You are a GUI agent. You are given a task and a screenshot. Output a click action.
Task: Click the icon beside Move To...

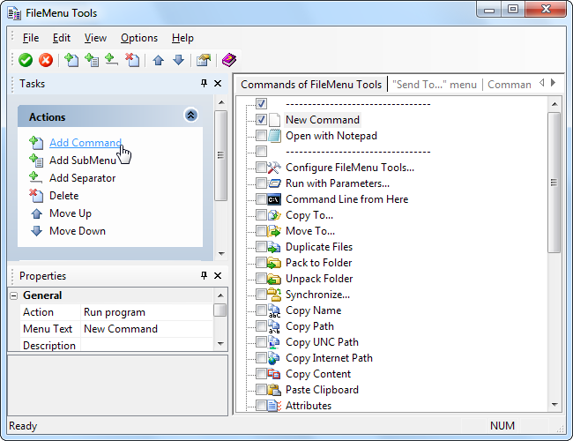(274, 231)
